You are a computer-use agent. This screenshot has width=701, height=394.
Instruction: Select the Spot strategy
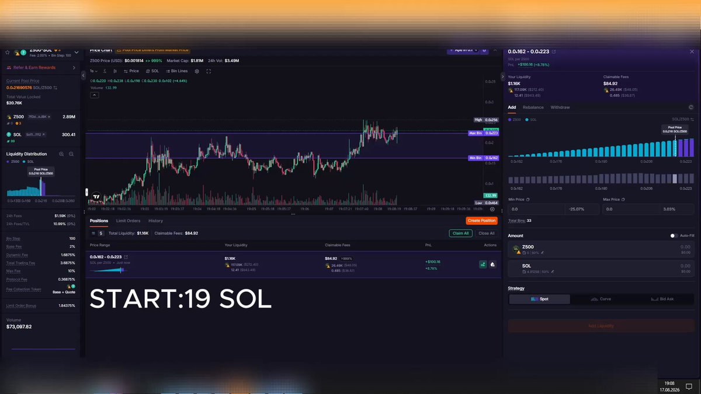click(x=539, y=299)
